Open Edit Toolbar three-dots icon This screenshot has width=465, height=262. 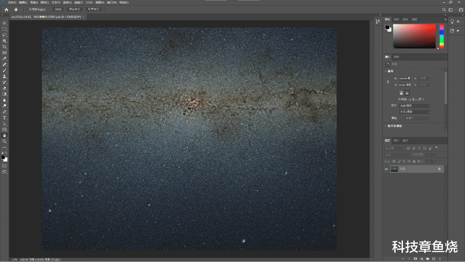click(4, 147)
